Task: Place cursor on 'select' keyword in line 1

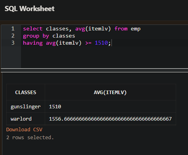Action: (x=33, y=29)
